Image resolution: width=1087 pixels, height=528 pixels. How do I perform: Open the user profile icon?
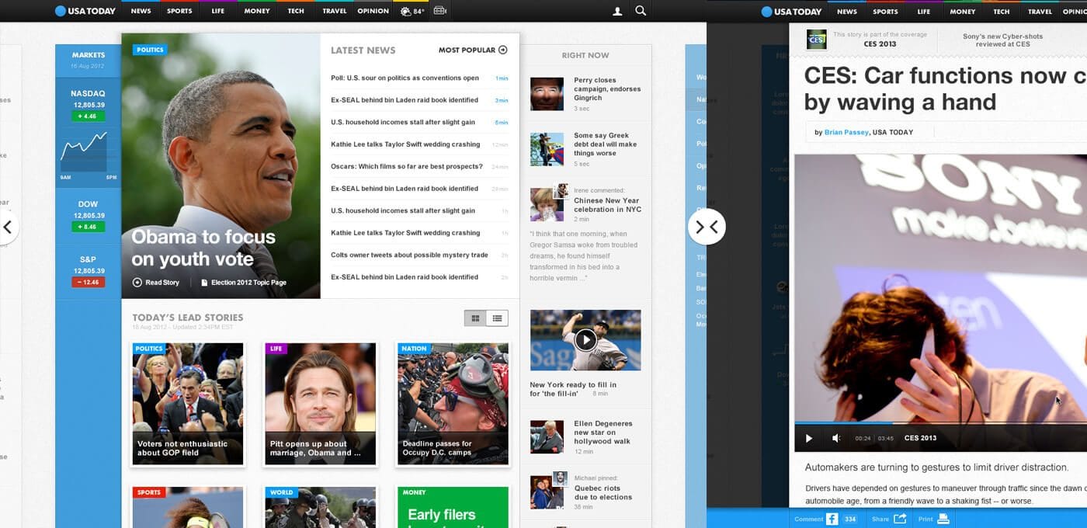616,11
